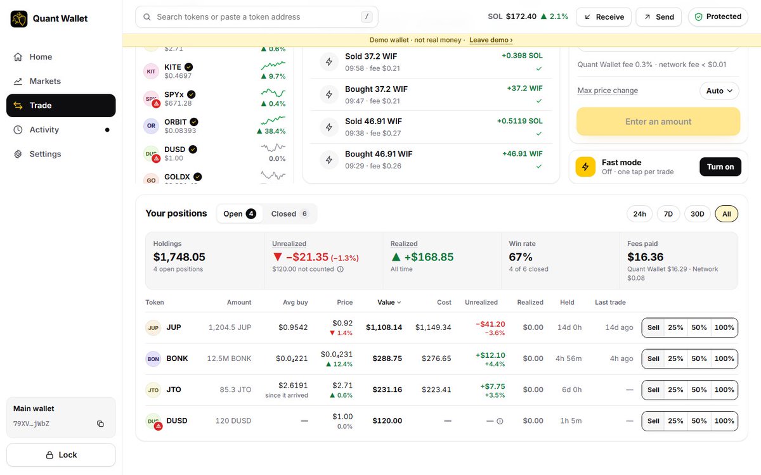Go to Activity in the sidebar
The height and width of the screenshot is (475, 761).
61,130
